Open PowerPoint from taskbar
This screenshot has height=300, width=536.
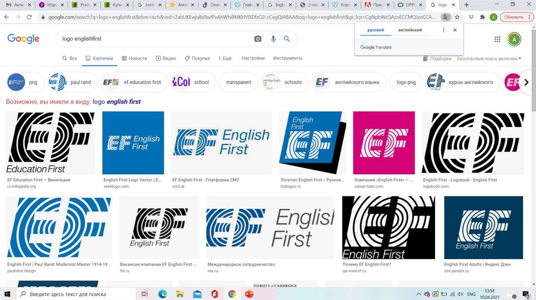[x=249, y=294]
